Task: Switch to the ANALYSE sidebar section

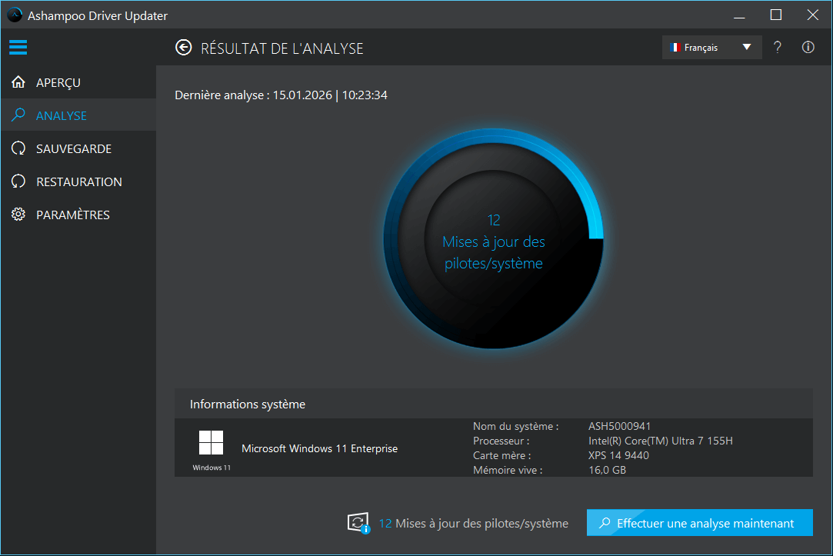Action: click(62, 115)
